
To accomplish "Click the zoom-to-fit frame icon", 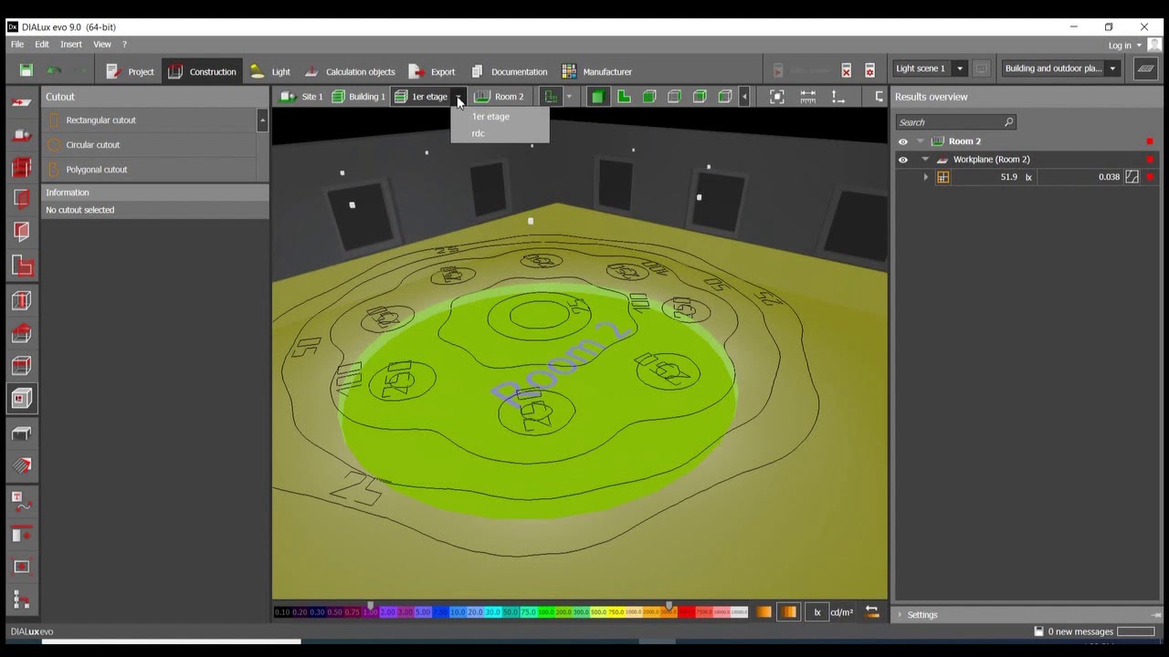I will [777, 97].
